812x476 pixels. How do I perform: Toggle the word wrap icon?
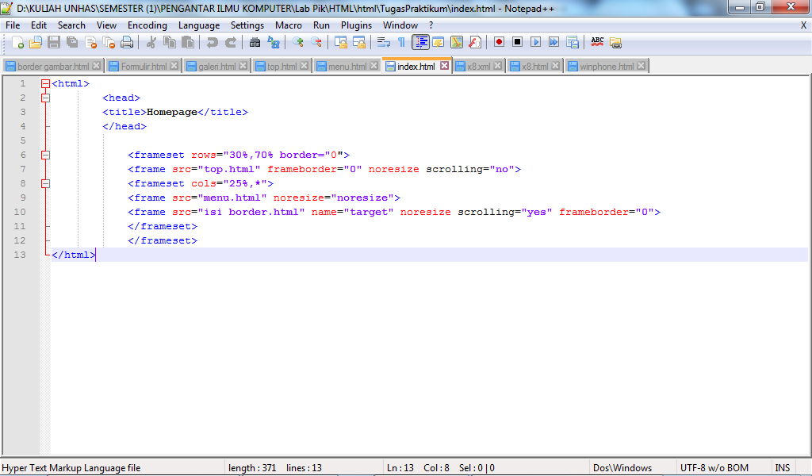point(383,43)
